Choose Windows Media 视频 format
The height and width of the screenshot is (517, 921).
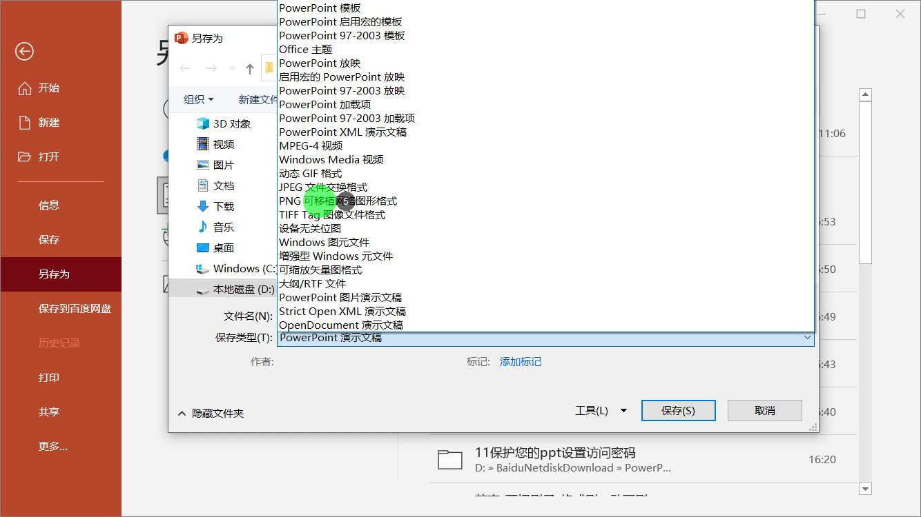pos(545,160)
